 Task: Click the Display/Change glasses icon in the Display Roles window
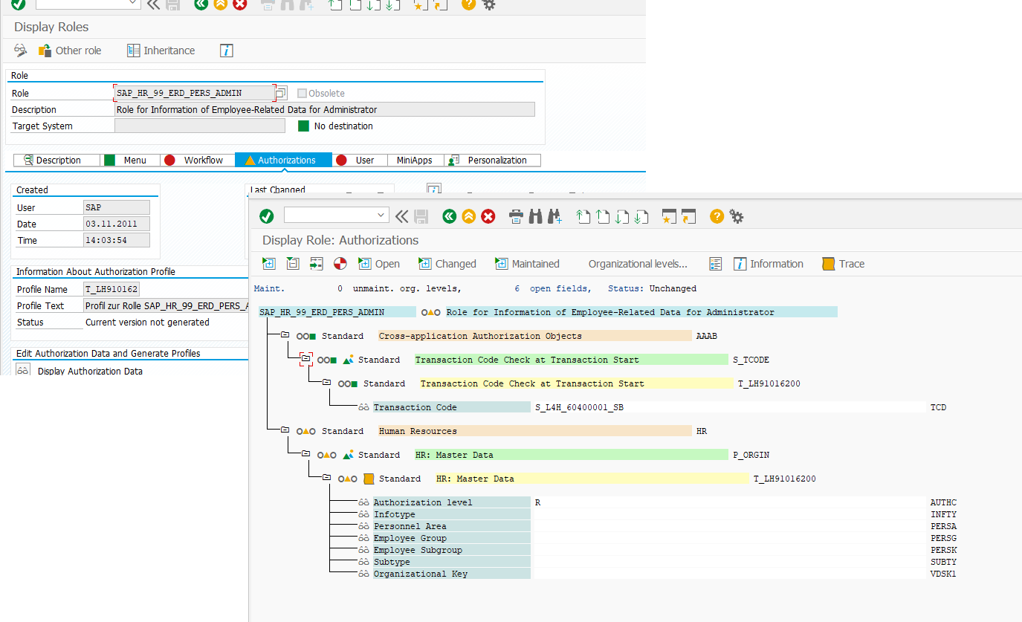(21, 50)
